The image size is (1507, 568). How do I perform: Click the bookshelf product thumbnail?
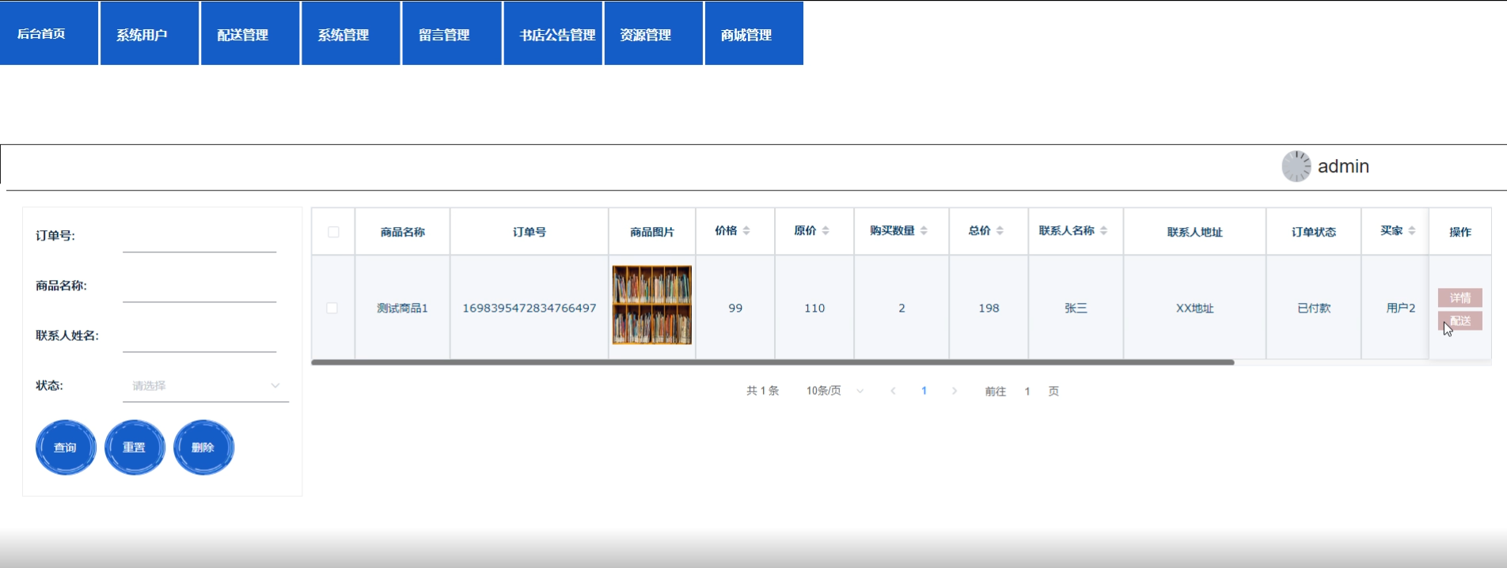tap(651, 305)
